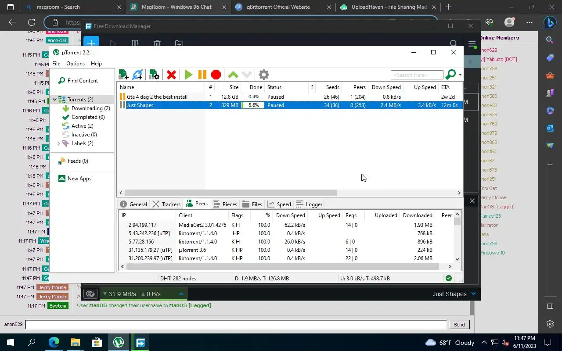Sort torrents by Seeds column header
Screen dimensions: 562x351
point(328,87)
